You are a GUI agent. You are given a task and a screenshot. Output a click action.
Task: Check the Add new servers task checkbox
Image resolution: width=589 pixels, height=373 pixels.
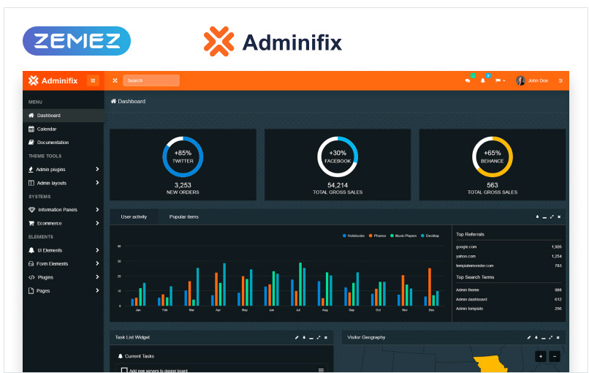tap(124, 370)
